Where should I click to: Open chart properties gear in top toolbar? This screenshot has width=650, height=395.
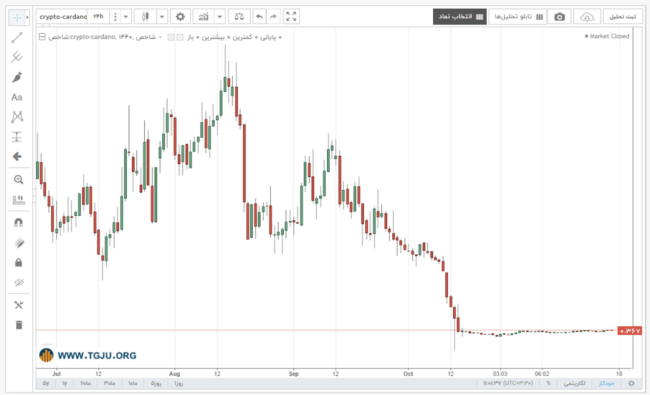[x=180, y=17]
